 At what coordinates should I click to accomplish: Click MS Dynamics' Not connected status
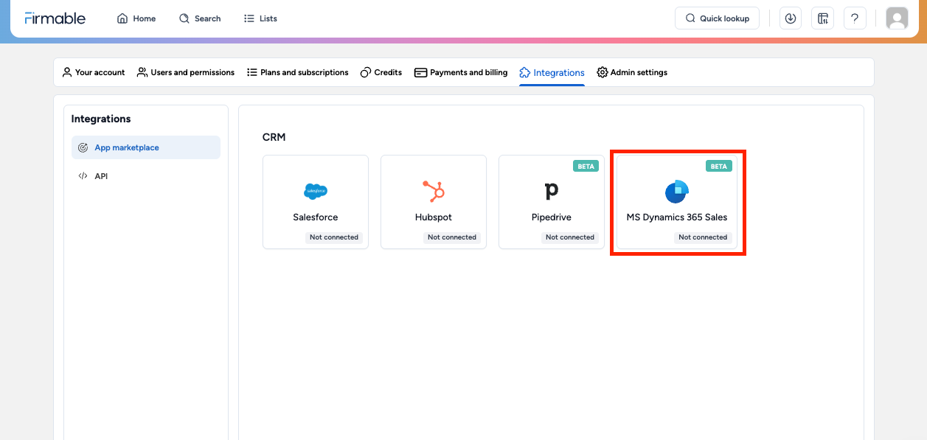(x=703, y=237)
